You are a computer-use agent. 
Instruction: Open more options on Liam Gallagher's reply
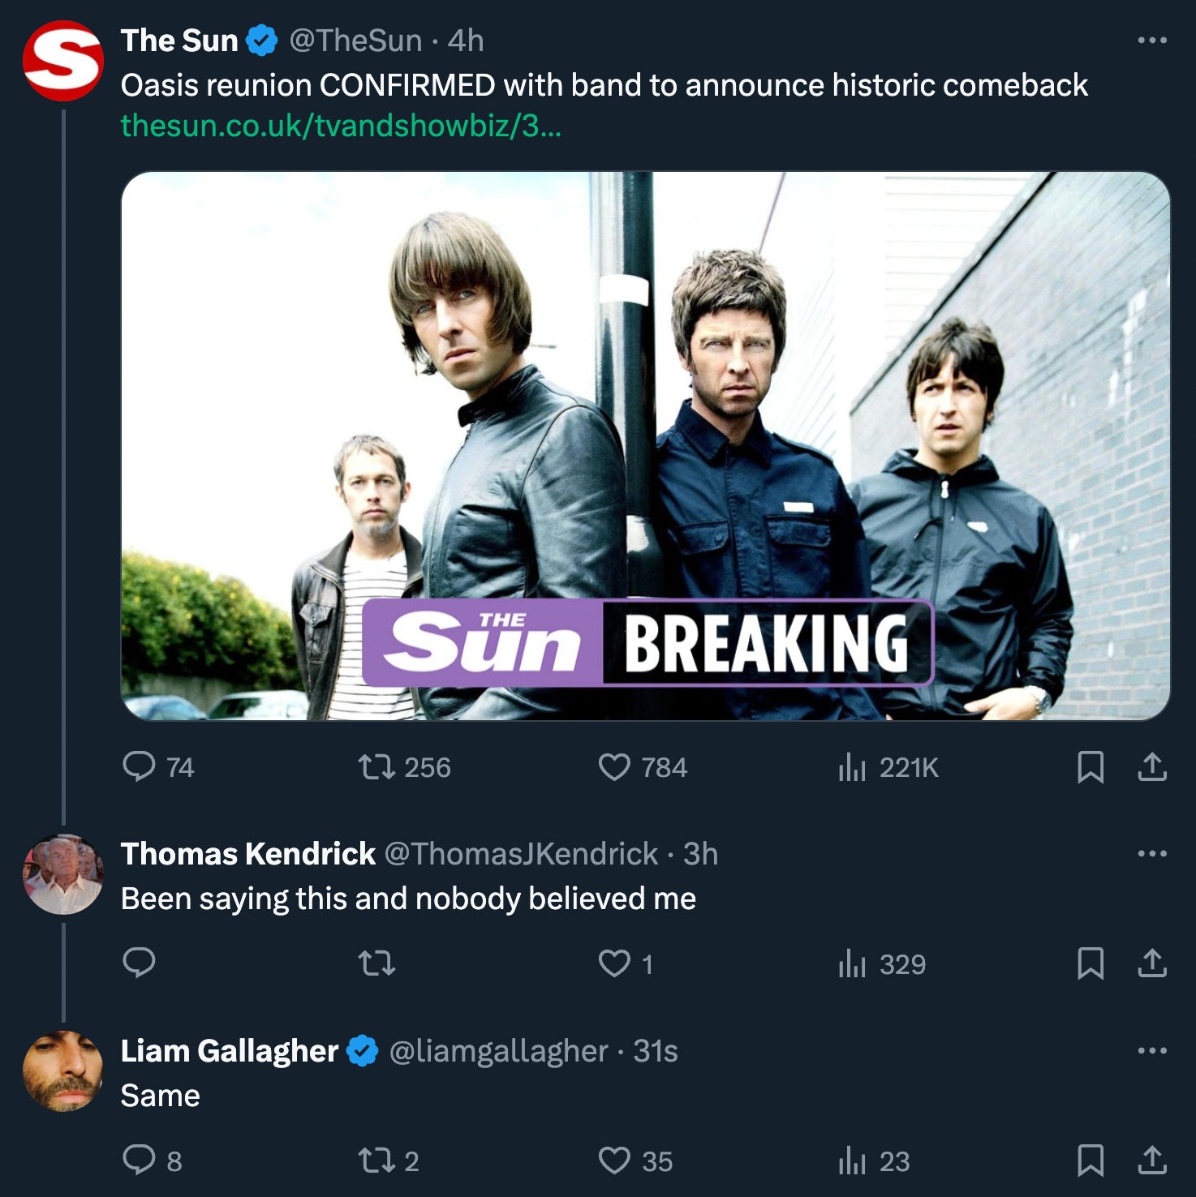1151,1051
